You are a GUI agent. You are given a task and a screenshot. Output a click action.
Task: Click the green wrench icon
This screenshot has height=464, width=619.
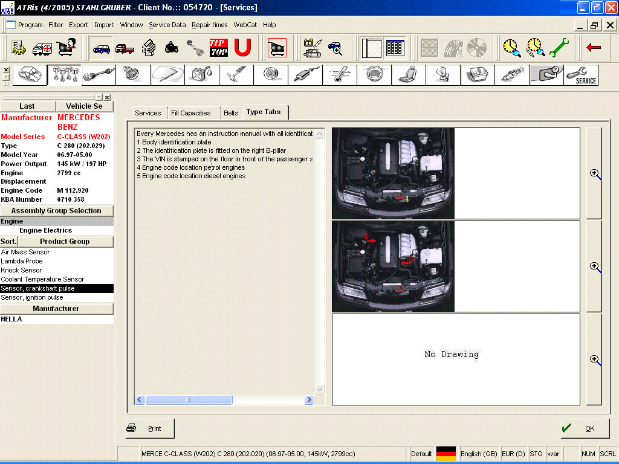559,48
